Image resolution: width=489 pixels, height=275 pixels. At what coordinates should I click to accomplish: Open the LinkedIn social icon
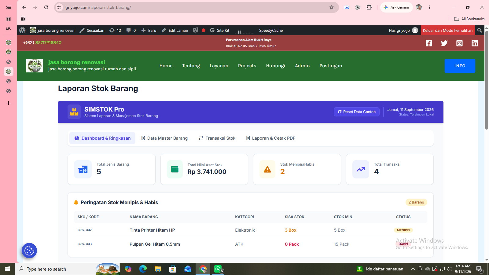475,43
